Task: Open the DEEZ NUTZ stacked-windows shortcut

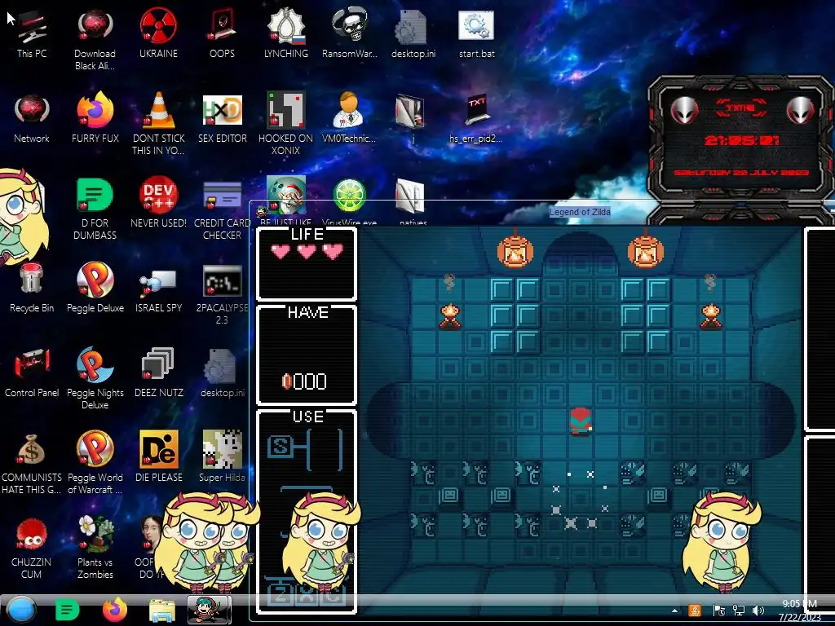Action: (158, 373)
